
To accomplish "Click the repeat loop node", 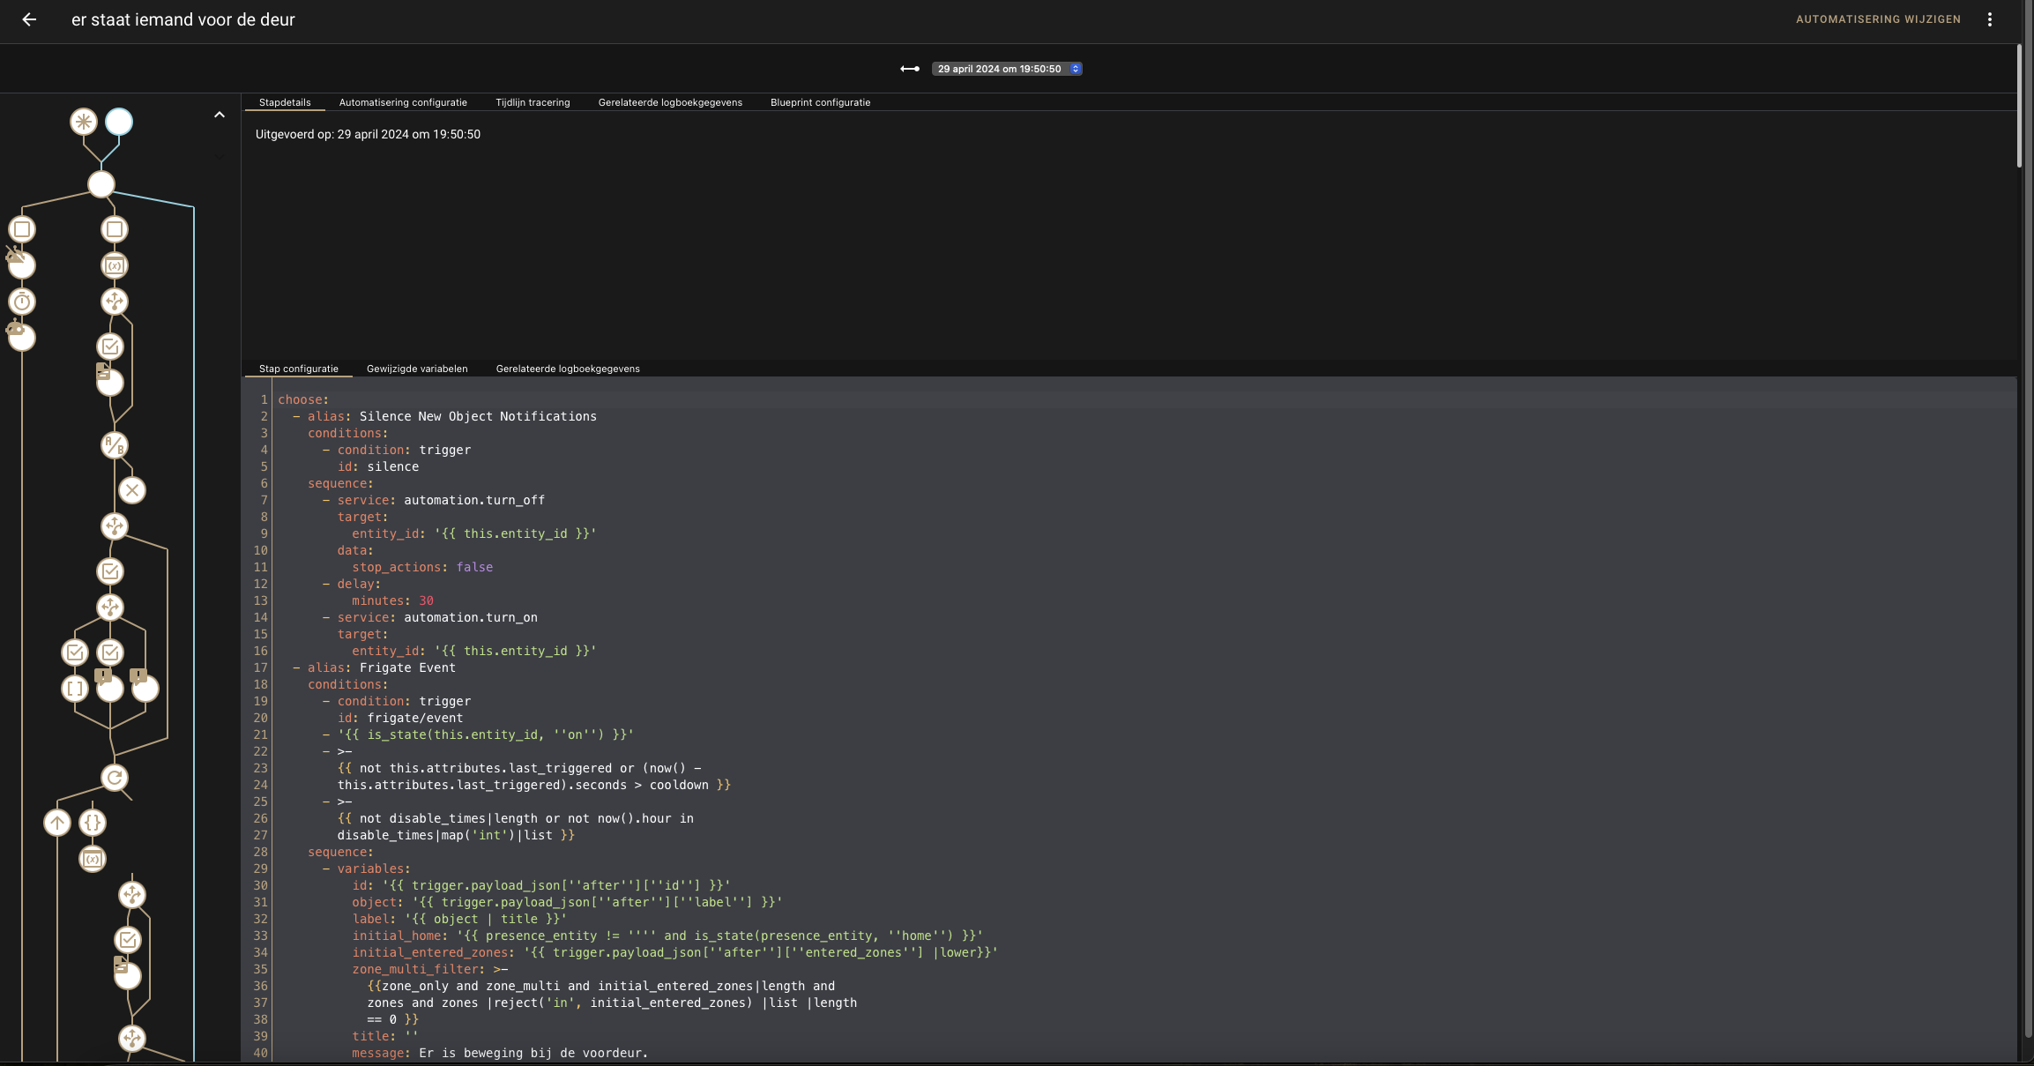I will (x=115, y=778).
